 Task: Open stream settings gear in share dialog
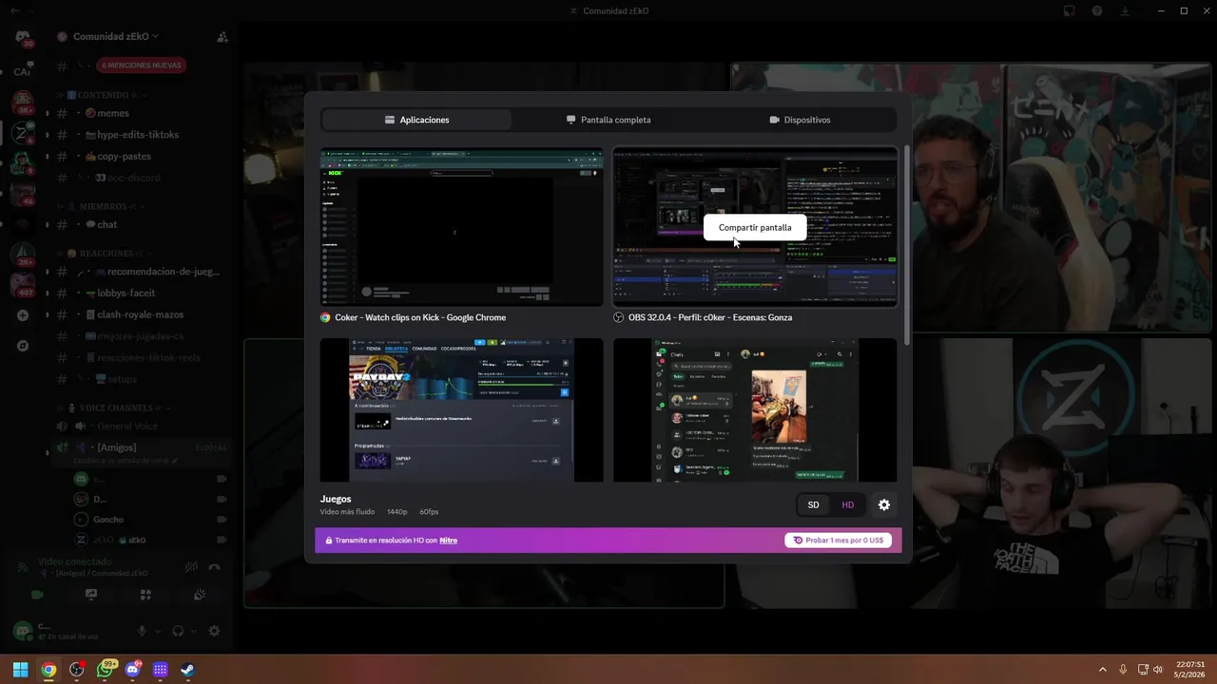point(884,505)
